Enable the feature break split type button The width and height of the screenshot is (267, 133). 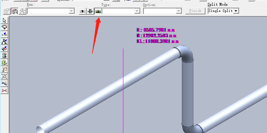click(x=98, y=11)
